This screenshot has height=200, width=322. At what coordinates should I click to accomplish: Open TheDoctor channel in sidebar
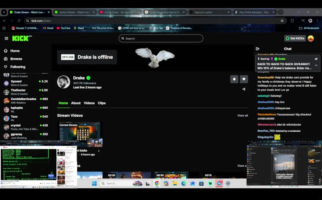coord(26,92)
